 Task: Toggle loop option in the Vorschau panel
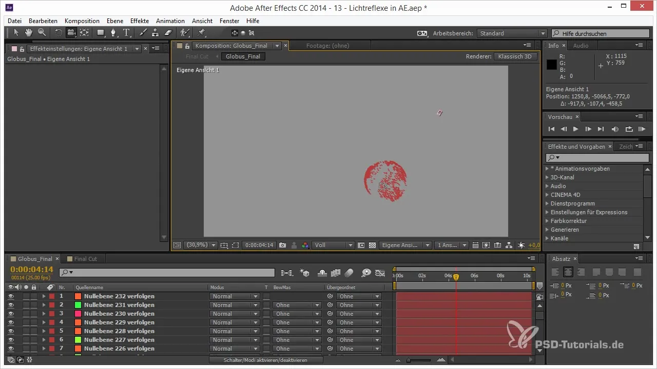(629, 129)
